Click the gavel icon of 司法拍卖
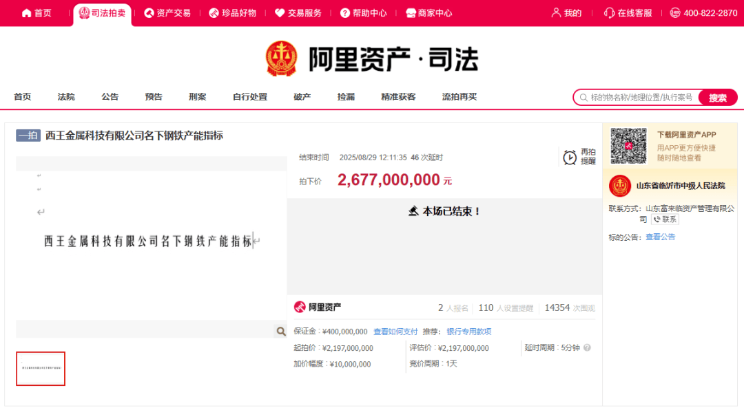The width and height of the screenshot is (744, 410). [x=83, y=12]
